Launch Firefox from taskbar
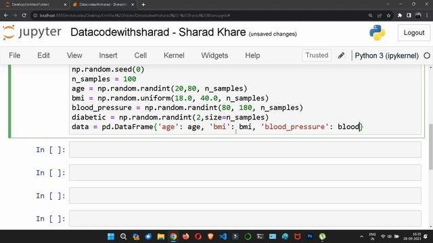This screenshot has height=243, width=433. pos(186,236)
